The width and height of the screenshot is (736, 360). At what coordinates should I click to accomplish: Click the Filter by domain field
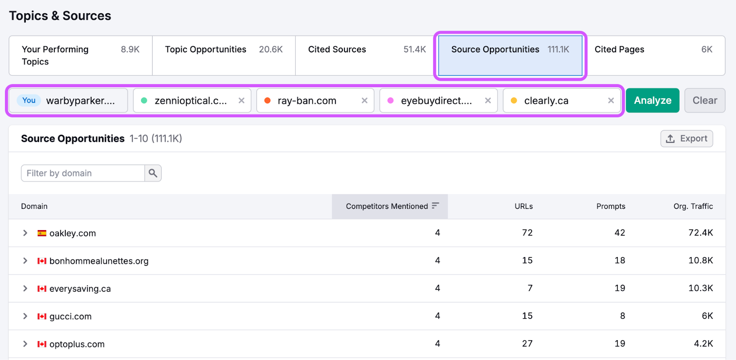(83, 173)
